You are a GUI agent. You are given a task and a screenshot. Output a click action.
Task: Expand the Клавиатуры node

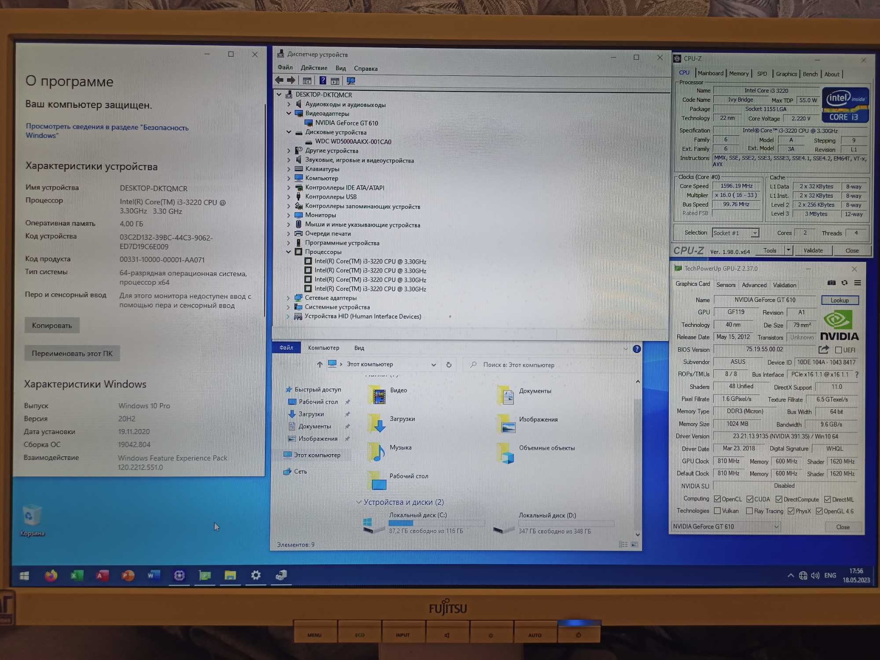click(289, 169)
